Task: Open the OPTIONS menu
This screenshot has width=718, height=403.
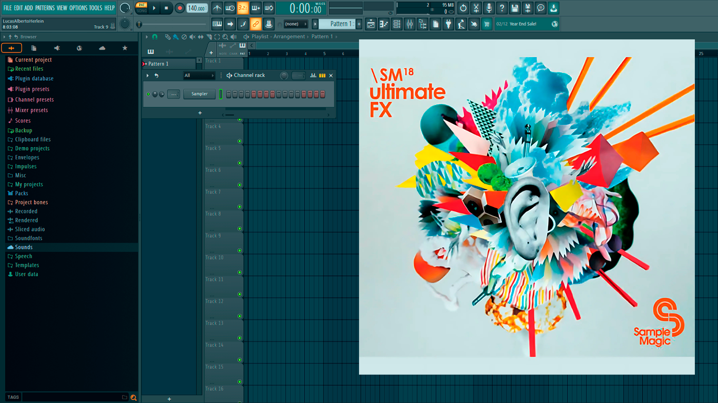Action: (78, 8)
